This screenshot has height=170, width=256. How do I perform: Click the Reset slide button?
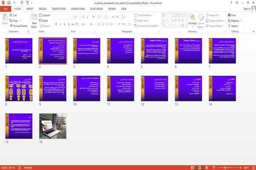pyautogui.click(x=44, y=21)
